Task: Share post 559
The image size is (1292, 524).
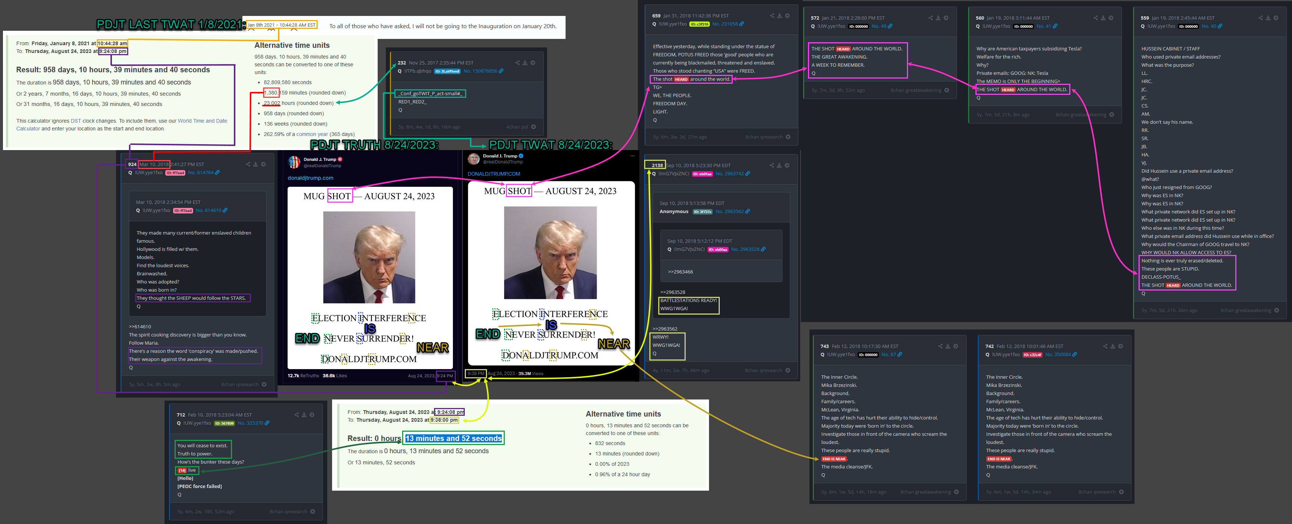Action: point(1260,18)
